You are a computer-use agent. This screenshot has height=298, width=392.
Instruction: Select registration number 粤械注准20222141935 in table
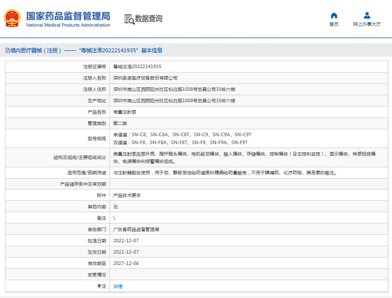(x=137, y=66)
